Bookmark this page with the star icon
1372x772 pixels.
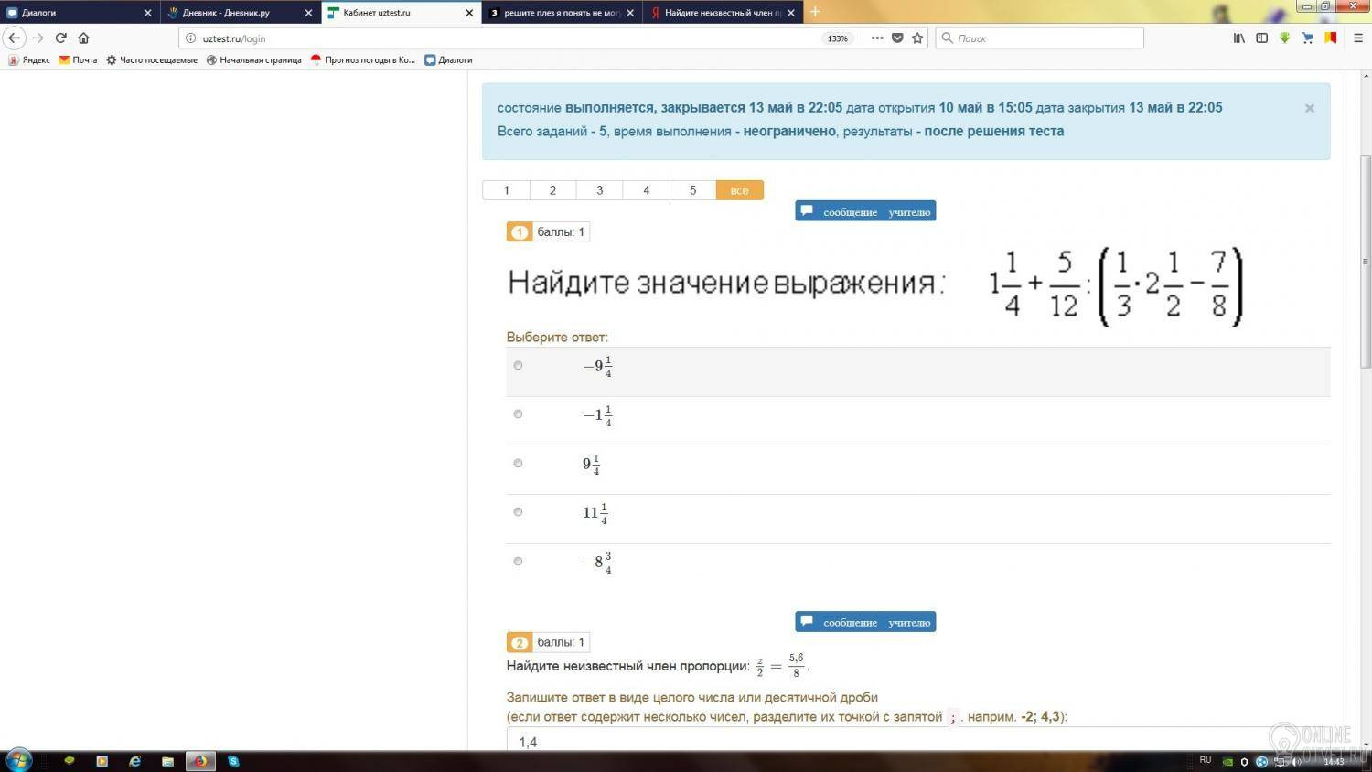pyautogui.click(x=917, y=38)
